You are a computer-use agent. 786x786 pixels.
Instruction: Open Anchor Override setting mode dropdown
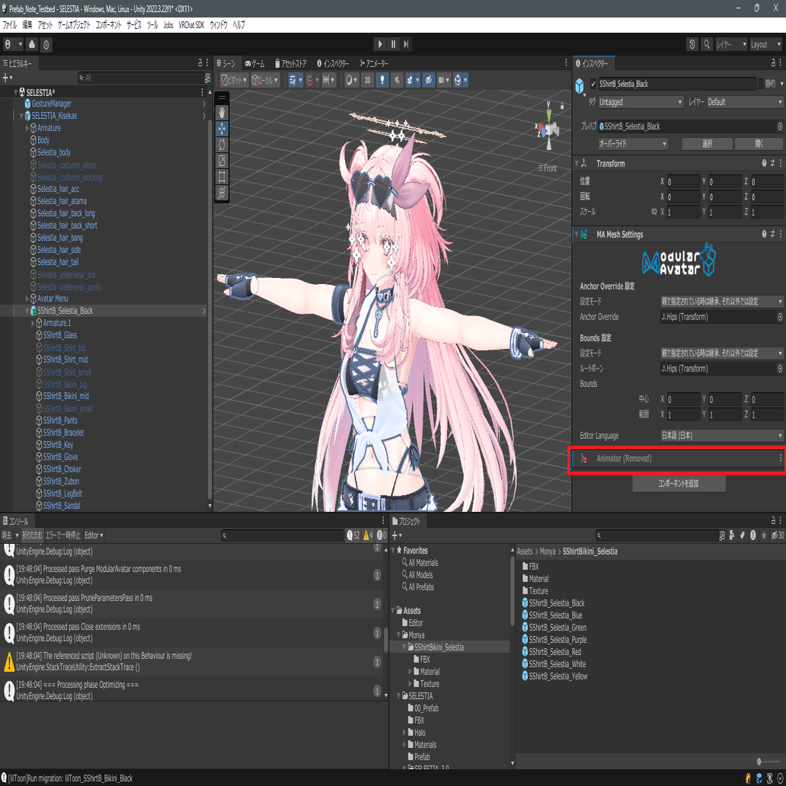click(722, 302)
